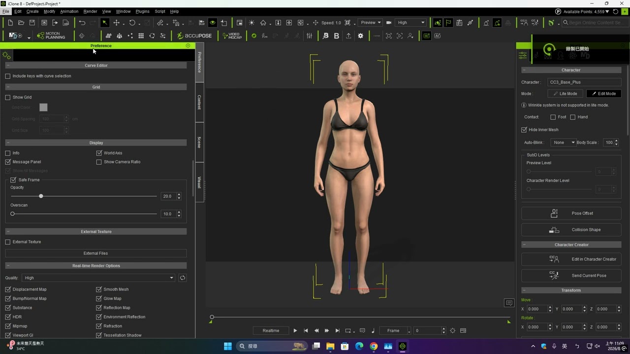
Task: Click the timeline playhead marker
Action: click(212, 317)
